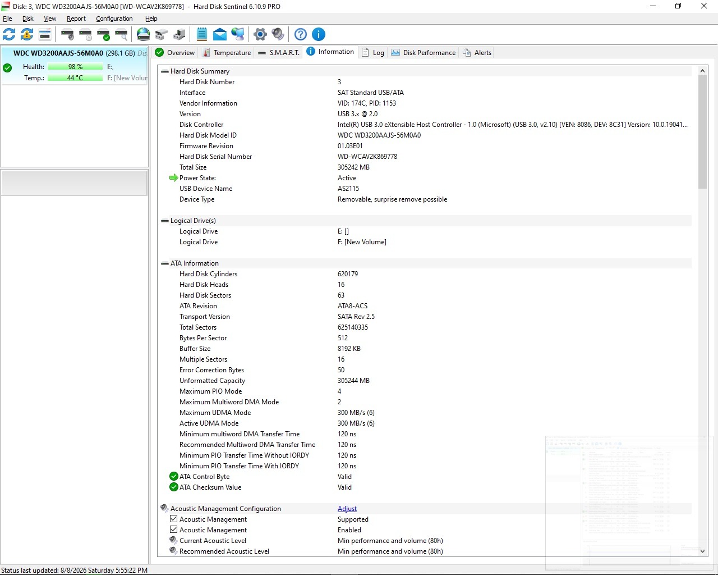Open the Configuration menu
Screen dimensions: 718x575
[x=114, y=19]
